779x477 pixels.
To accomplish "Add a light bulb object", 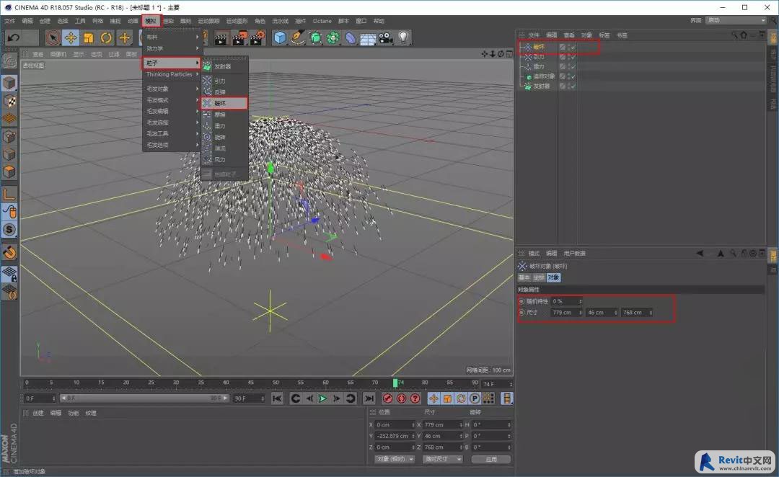I will coord(403,37).
